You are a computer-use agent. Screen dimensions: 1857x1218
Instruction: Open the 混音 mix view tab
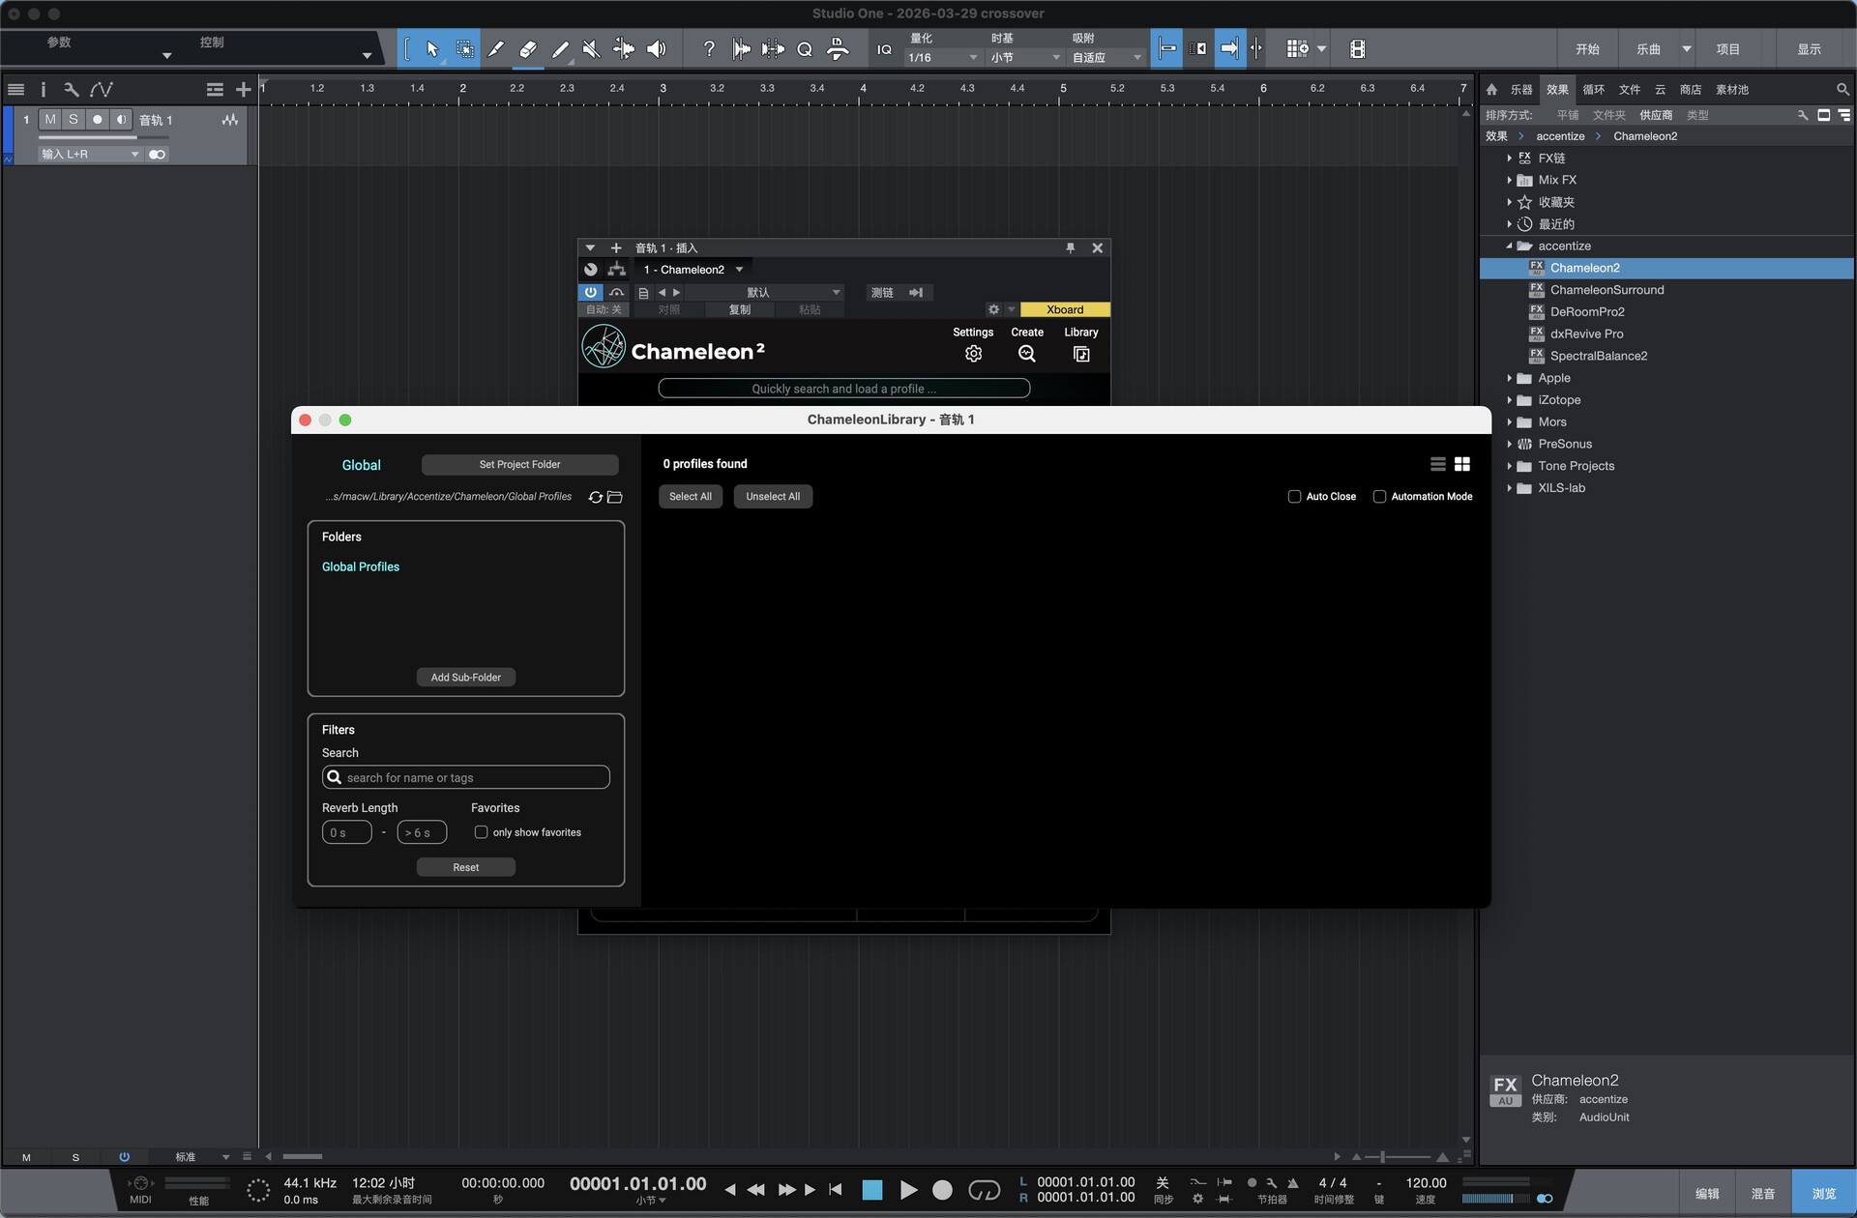[1762, 1194]
